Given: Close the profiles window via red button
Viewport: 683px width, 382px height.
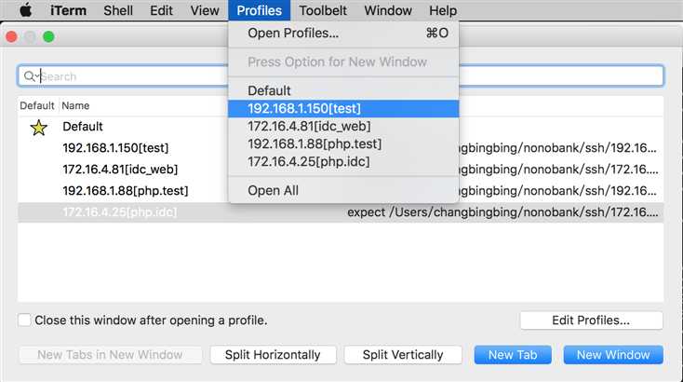Looking at the screenshot, I should tap(12, 37).
